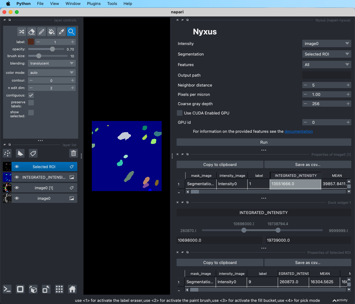Activate the fill bucket tool

click(x=52, y=32)
